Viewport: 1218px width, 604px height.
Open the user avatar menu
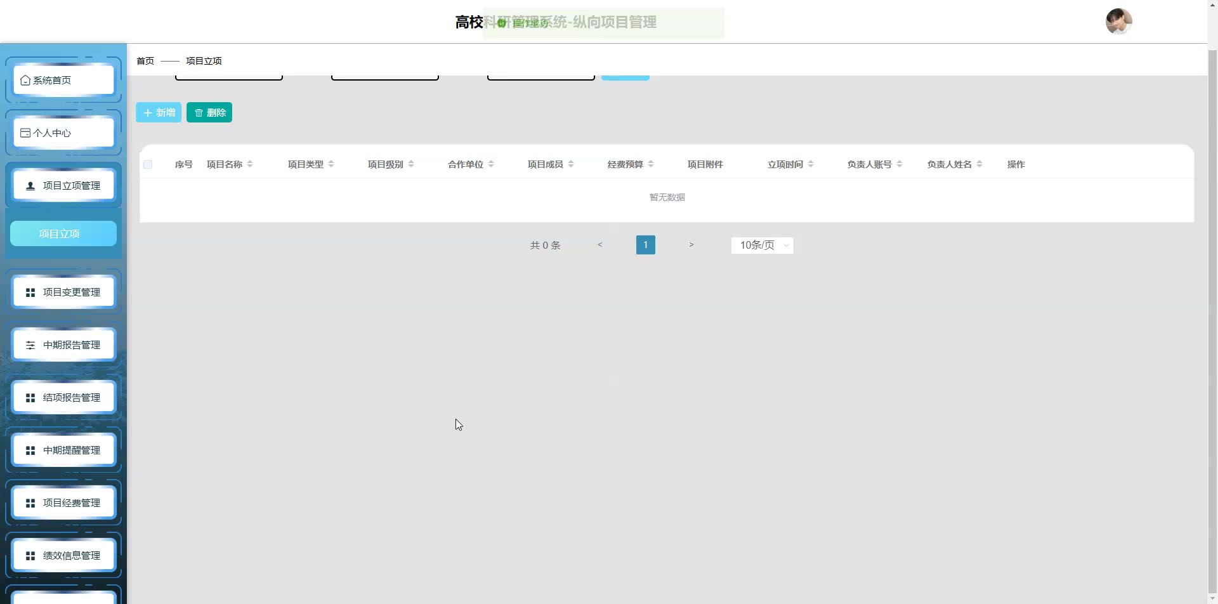[x=1119, y=22]
